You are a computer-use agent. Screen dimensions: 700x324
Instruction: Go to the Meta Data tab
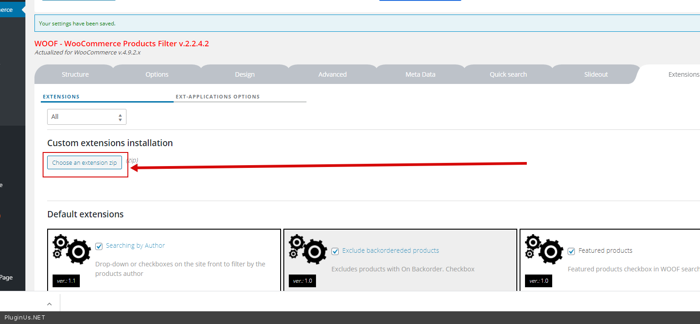point(420,74)
